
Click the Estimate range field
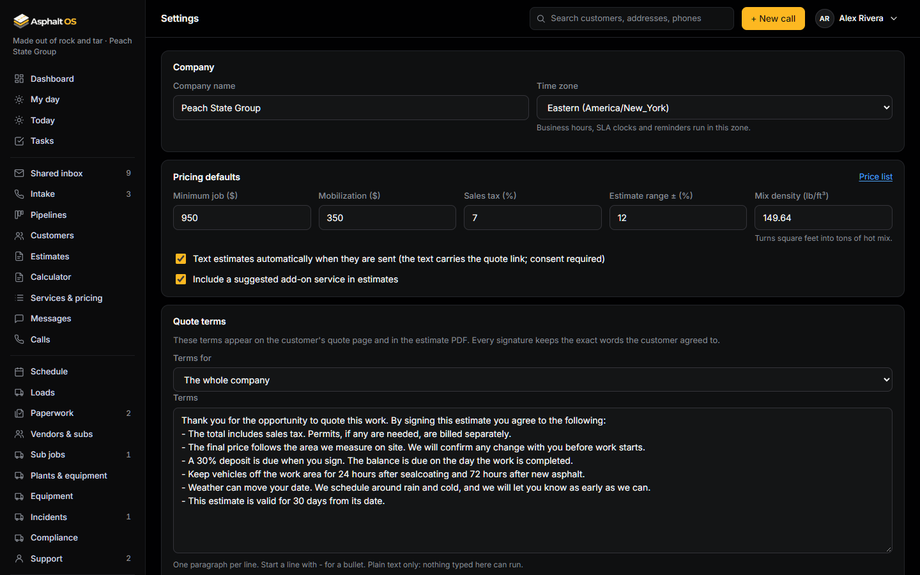pyautogui.click(x=678, y=218)
